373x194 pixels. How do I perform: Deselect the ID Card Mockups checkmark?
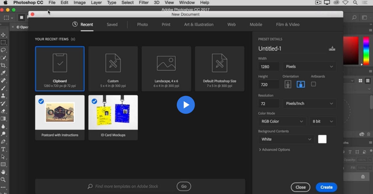94,101
